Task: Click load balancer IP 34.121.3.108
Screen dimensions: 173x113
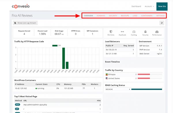Action: click(111, 53)
